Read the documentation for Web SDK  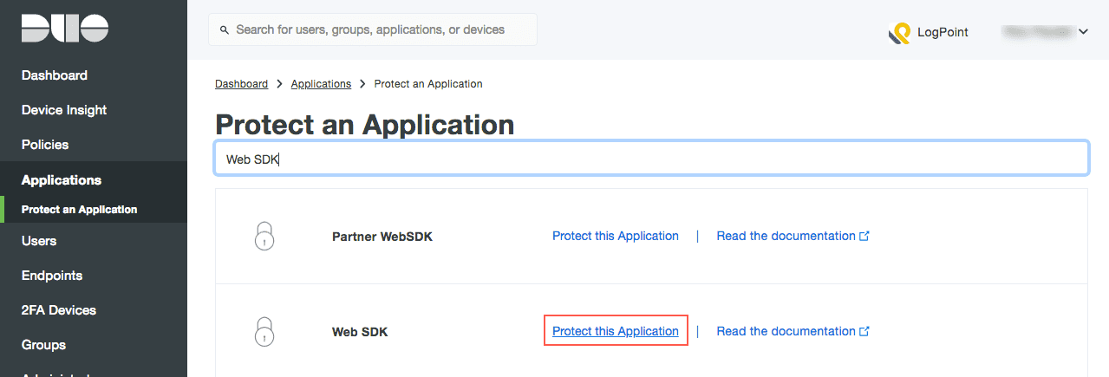(786, 331)
